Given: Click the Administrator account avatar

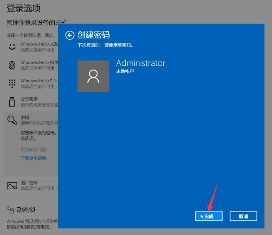Looking at the screenshot, I should (93, 76).
